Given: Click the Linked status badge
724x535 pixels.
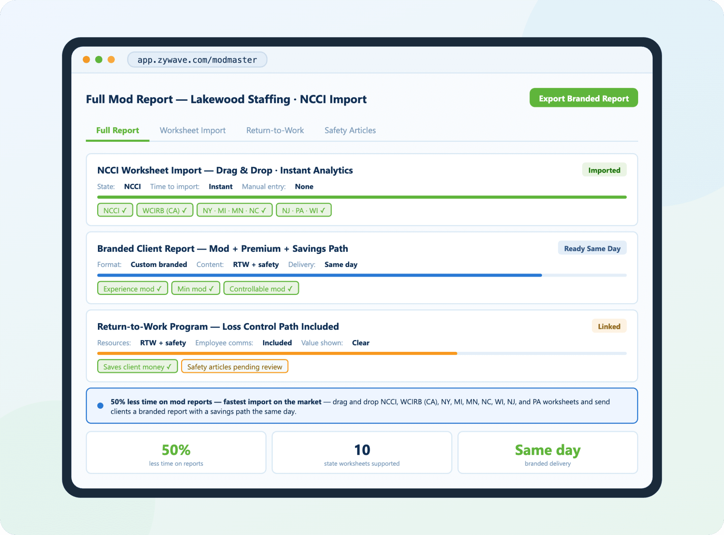Looking at the screenshot, I should pos(609,326).
